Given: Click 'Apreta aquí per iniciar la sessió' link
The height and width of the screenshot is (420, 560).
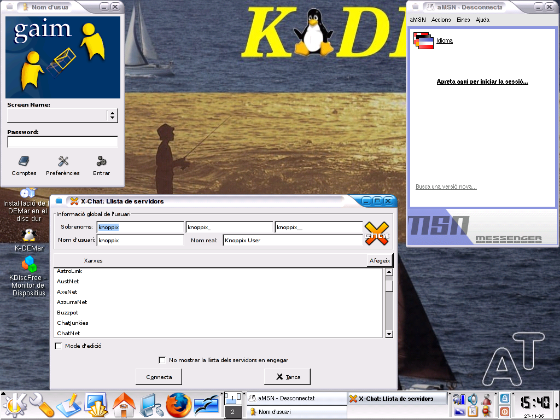Looking at the screenshot, I should coord(482,82).
